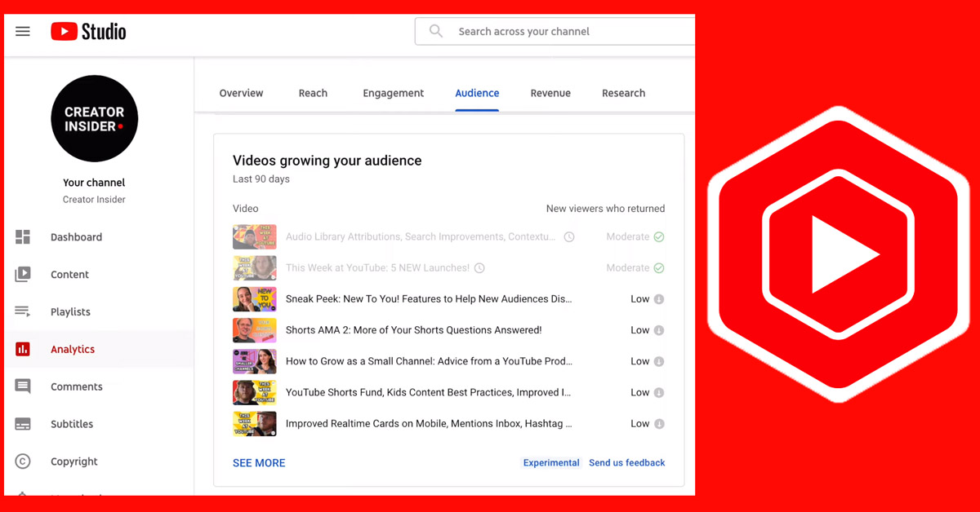Click the 'Your channel' label

coord(95,183)
